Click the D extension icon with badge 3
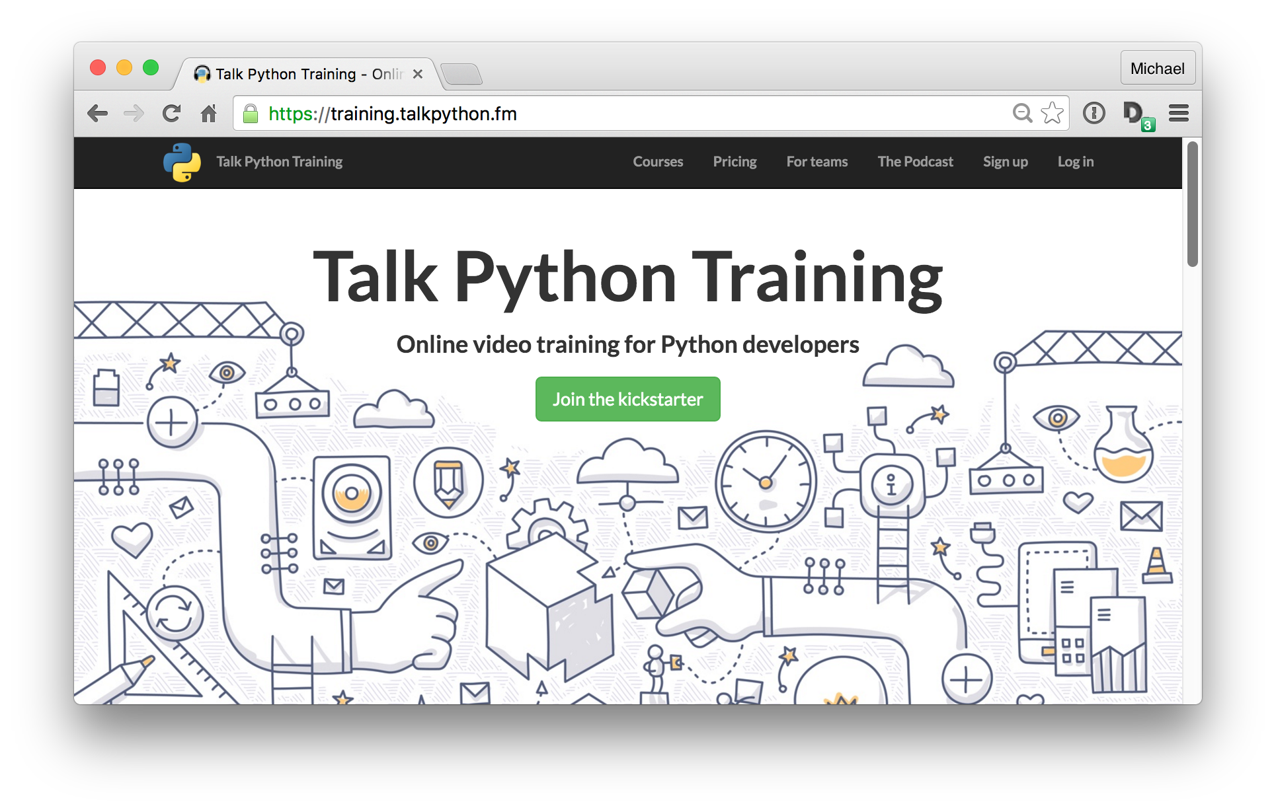Screen dimensions: 1276x810 point(1134,113)
